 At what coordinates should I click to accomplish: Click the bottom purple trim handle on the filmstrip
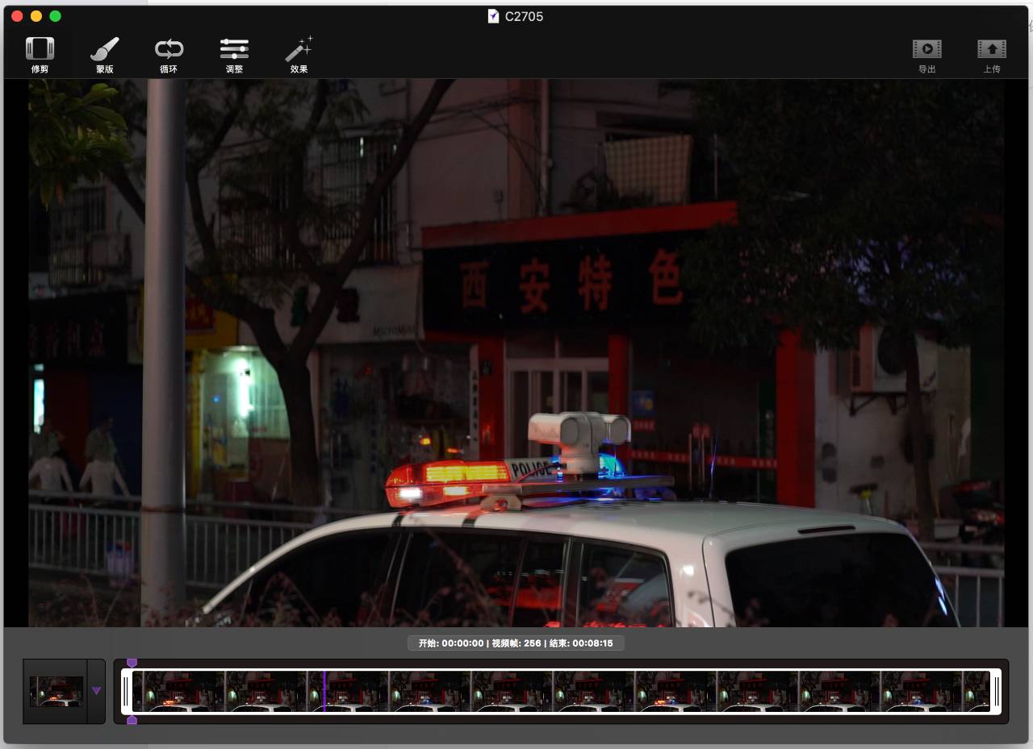click(132, 720)
